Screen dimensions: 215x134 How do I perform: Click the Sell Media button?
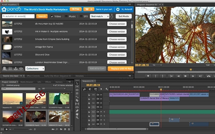click(124, 16)
